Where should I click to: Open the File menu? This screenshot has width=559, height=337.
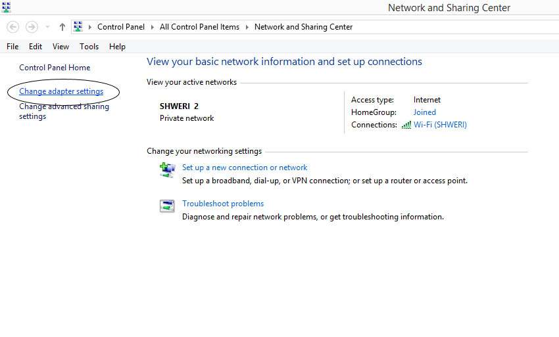pos(12,47)
